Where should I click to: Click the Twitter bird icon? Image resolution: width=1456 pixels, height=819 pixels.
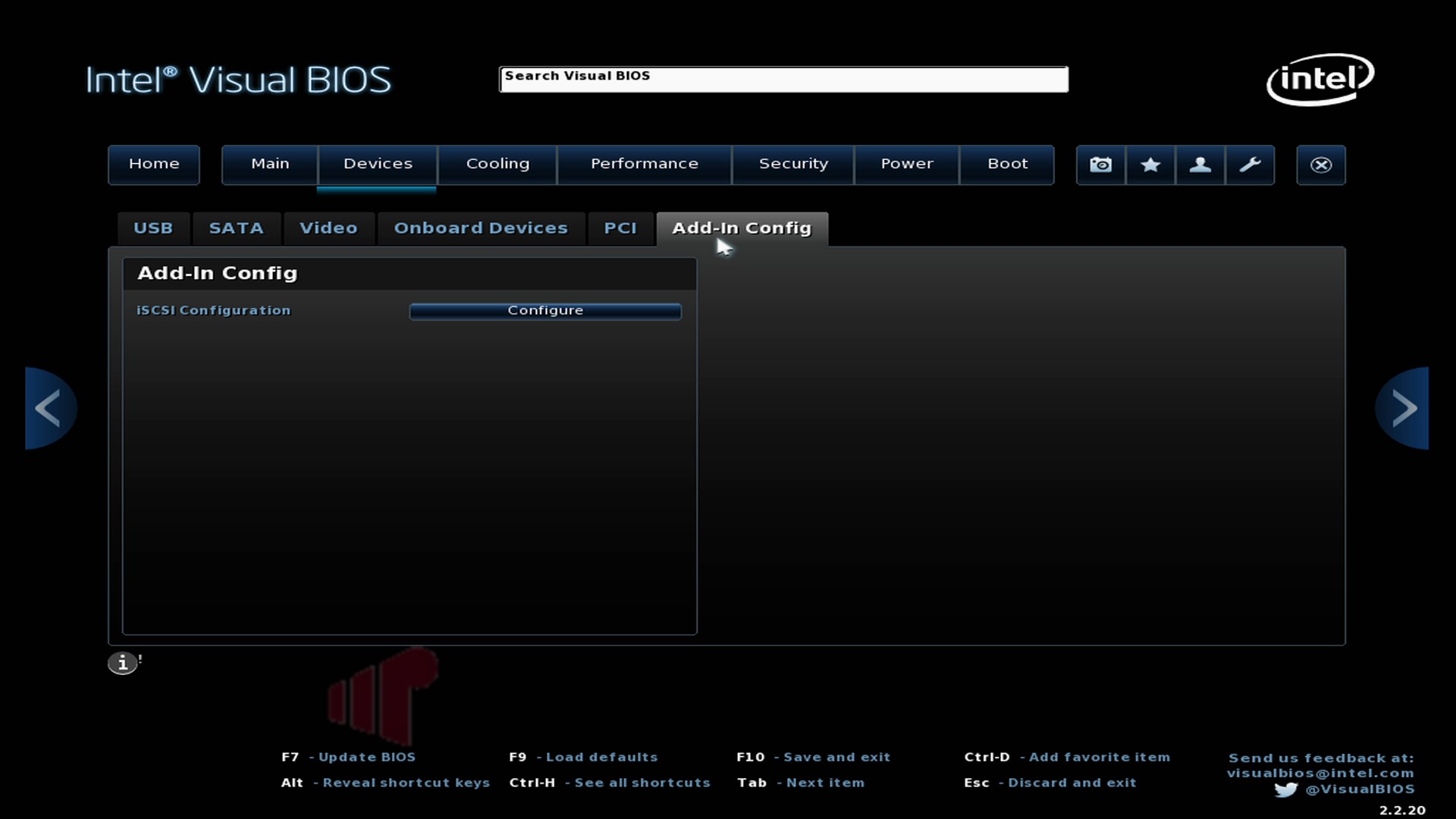coord(1285,789)
